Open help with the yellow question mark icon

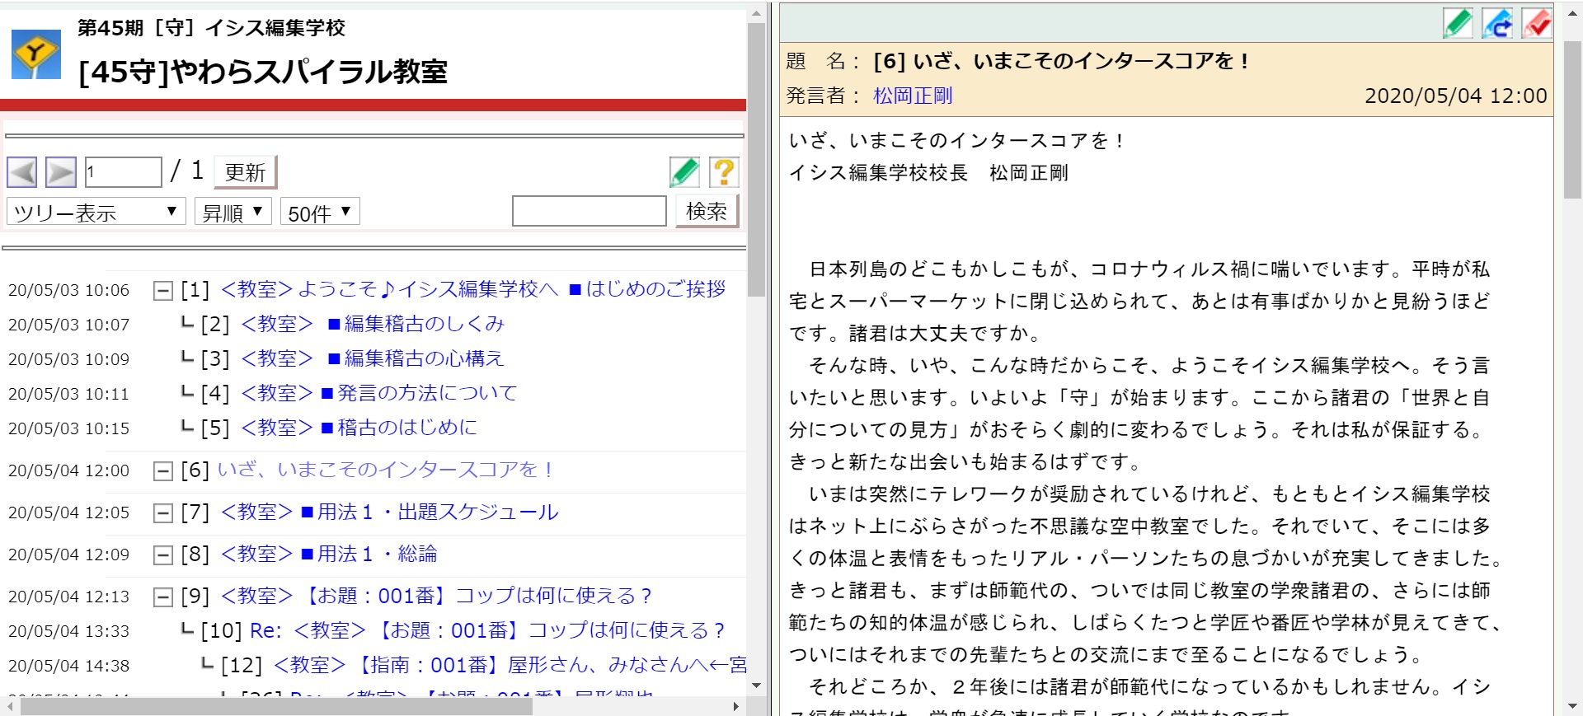(724, 172)
